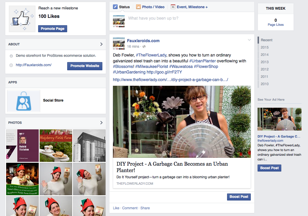Click the Promote Page button
308x216 pixels.
click(x=53, y=29)
